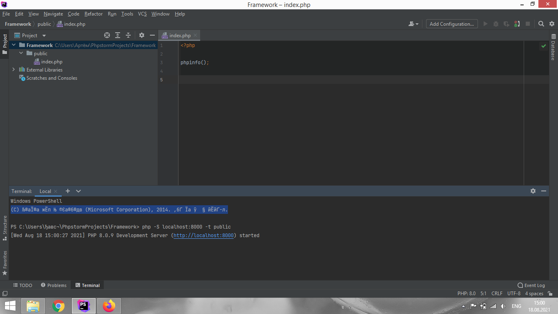Viewport: 558px width, 314px height.
Task: Click Collapse All in Project panel
Action: click(128, 36)
